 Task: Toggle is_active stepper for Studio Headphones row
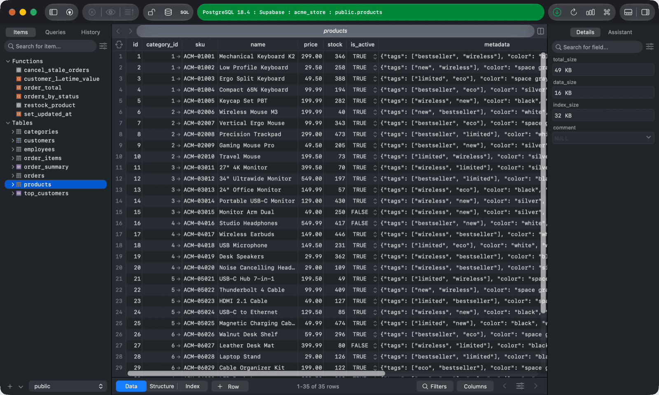375,223
